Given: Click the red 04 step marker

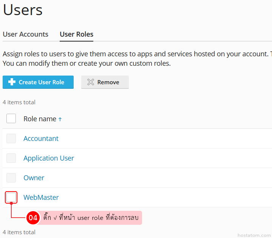Looking at the screenshot, I should 33,218.
